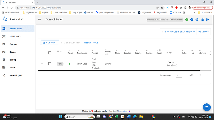Screen dimensions: 214x120
Task: Click the ZW090 product code cell
Action: (108, 64)
